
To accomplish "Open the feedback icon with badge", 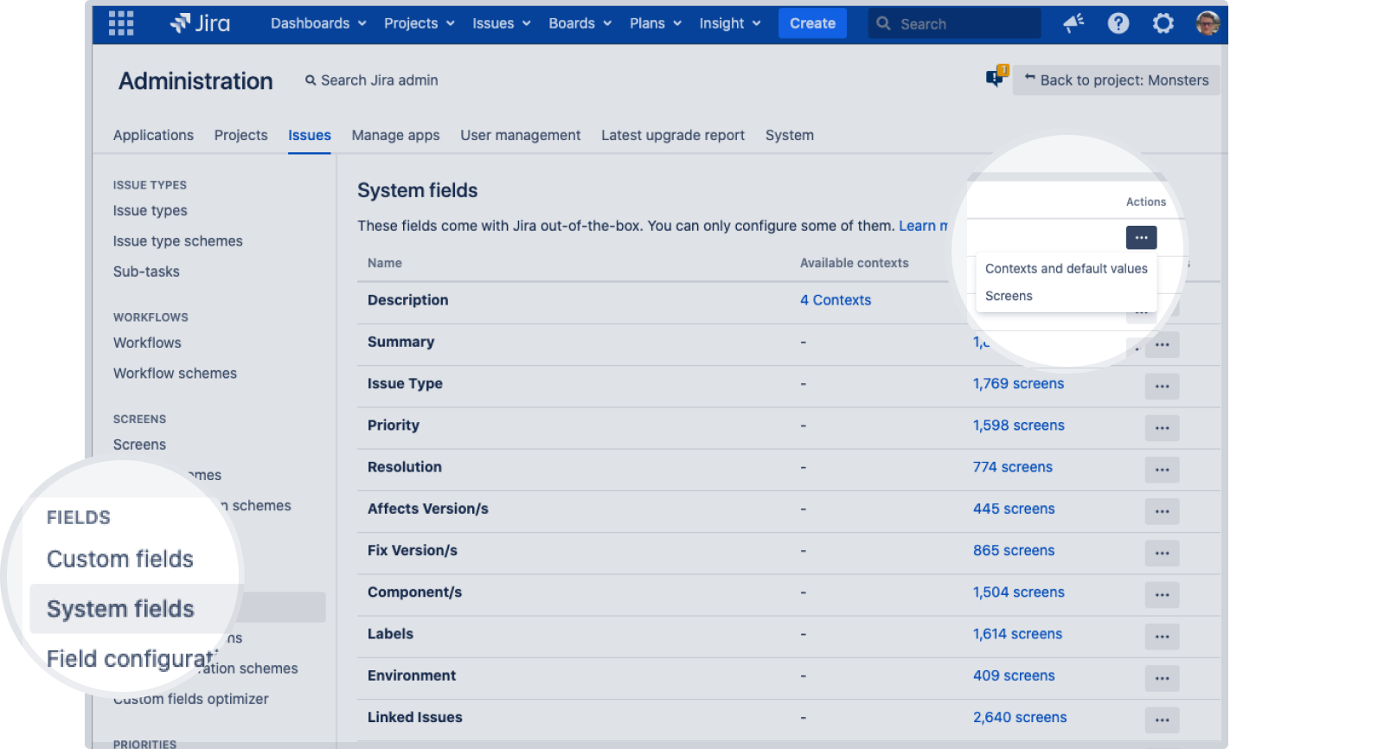I will point(996,78).
